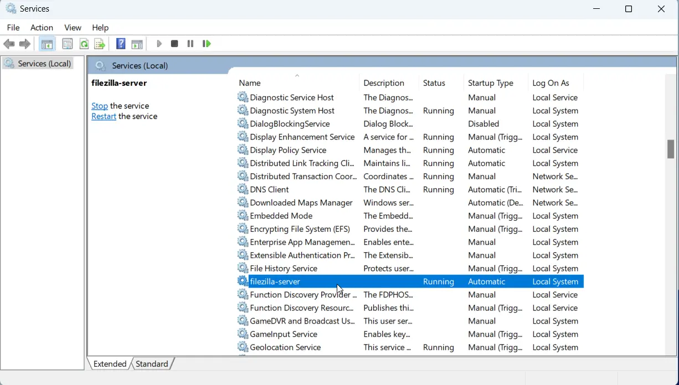
Task: Click the "Enables key..." description cell
Action: pos(387,334)
